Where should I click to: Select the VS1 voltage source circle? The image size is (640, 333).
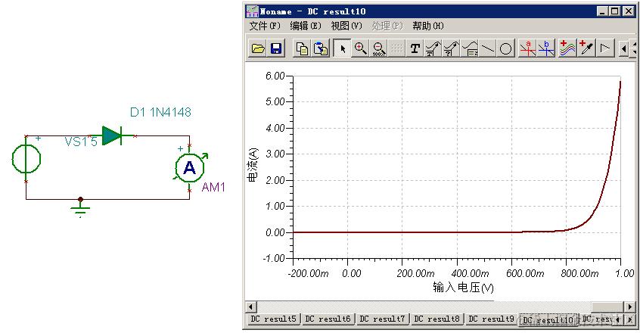click(26, 158)
